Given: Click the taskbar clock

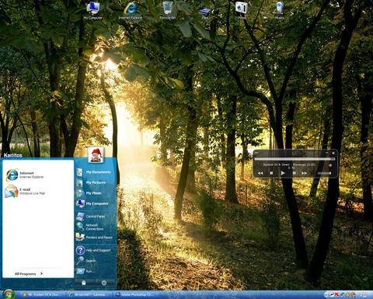Looking at the screenshot, I should click(x=363, y=294).
